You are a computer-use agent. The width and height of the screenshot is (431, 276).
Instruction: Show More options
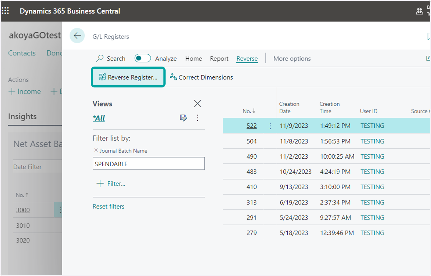292,58
